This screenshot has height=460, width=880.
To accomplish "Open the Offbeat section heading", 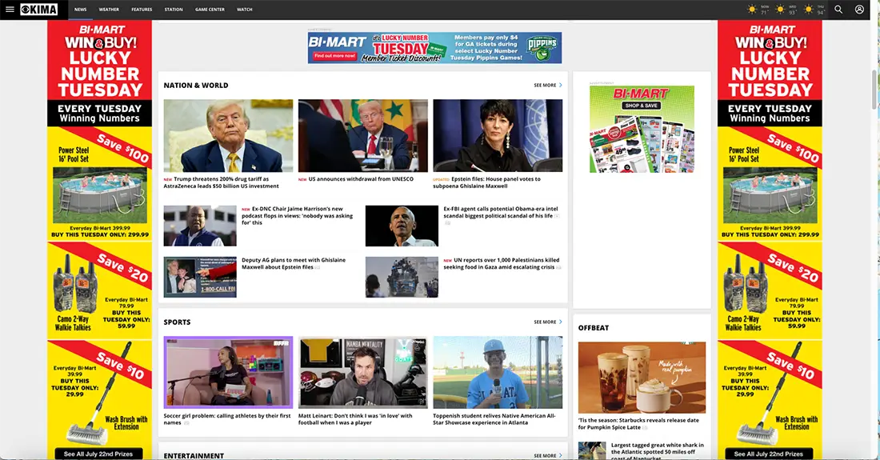I will click(594, 328).
